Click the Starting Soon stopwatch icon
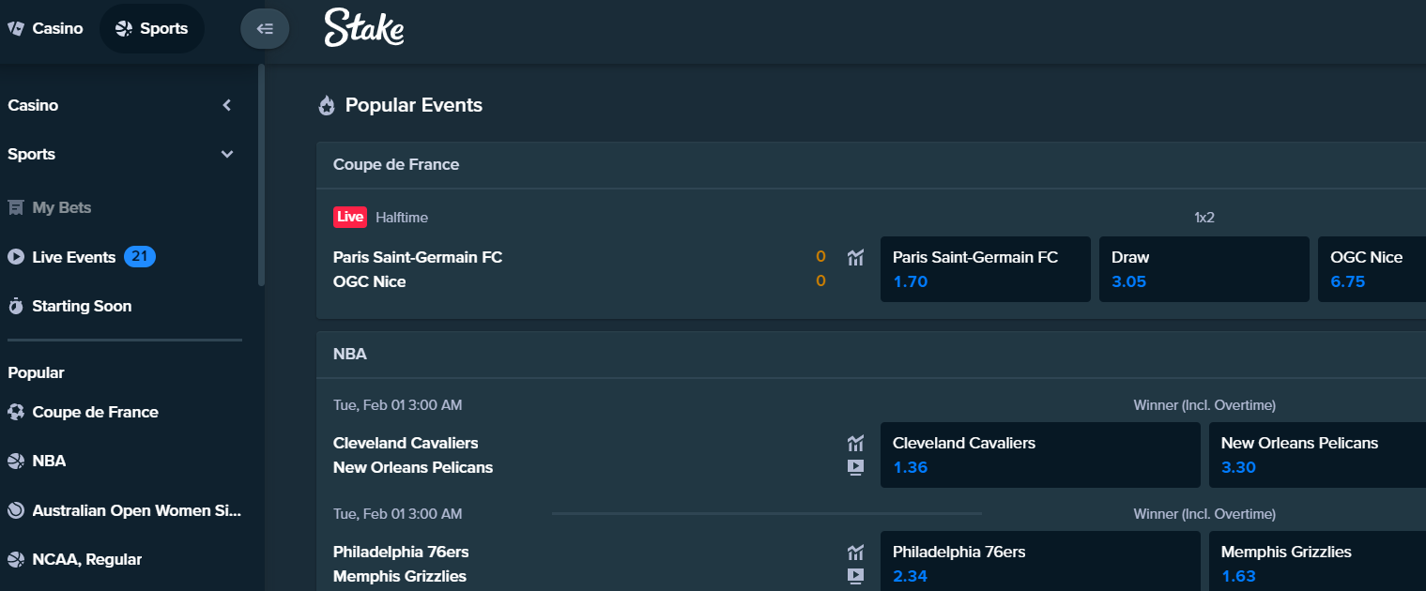The image size is (1426, 591). pos(16,306)
